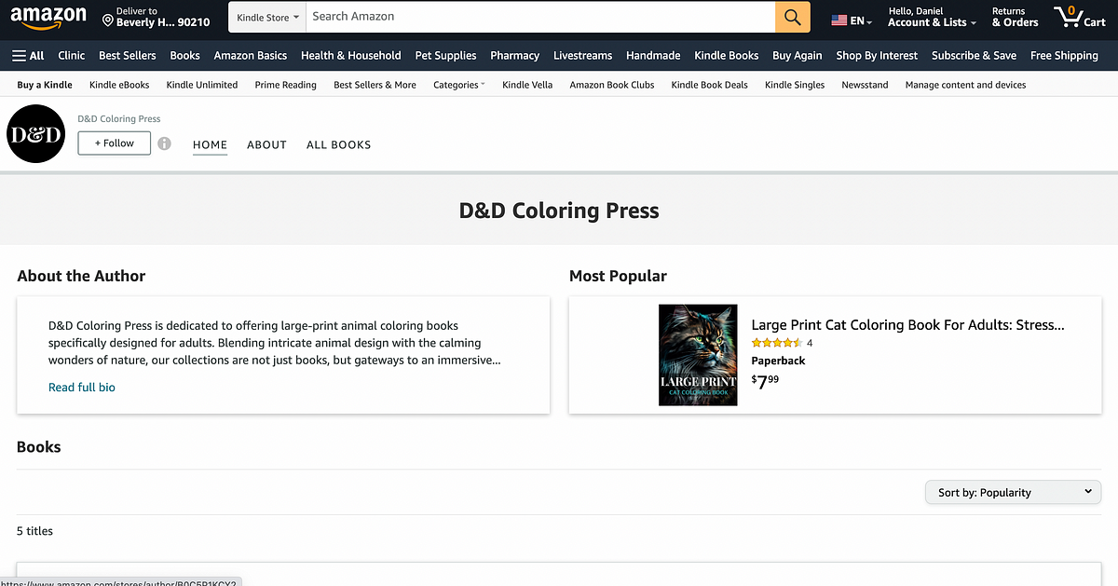Open Books in nav bar
The image size is (1118, 586).
[x=184, y=56]
